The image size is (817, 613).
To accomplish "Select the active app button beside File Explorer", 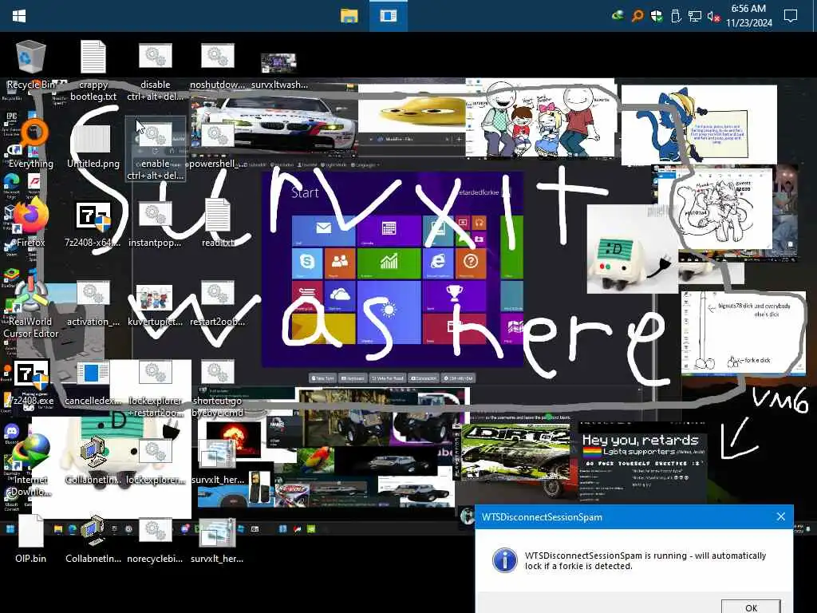I will [x=389, y=16].
